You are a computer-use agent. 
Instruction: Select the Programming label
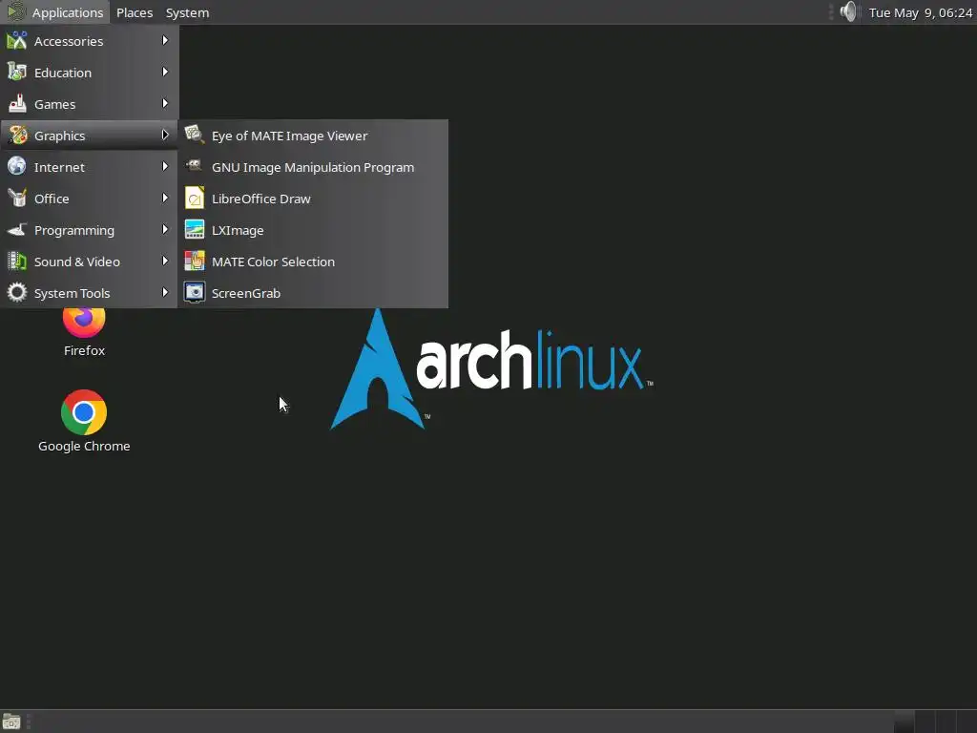tap(74, 231)
